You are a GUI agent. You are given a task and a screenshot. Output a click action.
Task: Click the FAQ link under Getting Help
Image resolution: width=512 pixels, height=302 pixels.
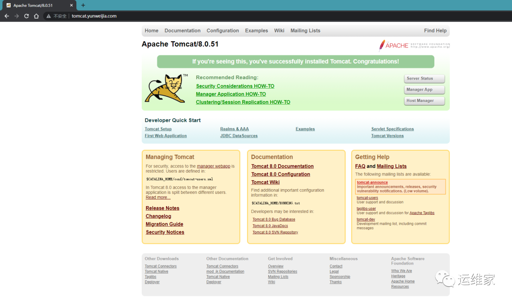pos(360,166)
